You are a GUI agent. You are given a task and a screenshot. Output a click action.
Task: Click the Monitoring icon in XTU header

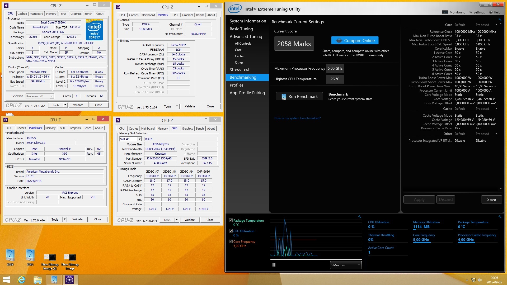(x=445, y=12)
